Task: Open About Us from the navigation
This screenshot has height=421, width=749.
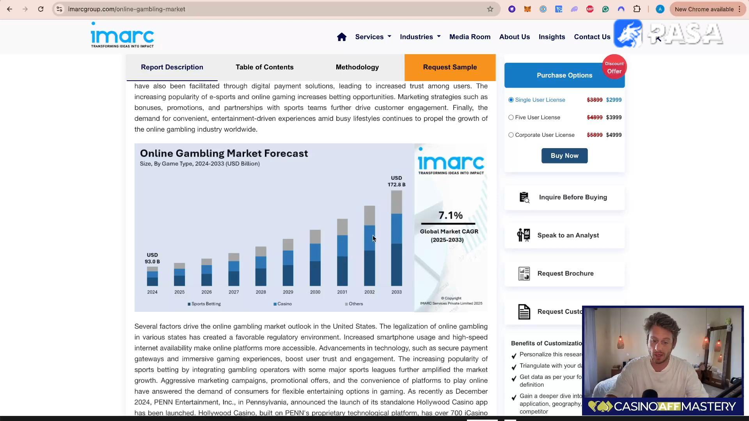Action: 515,37
